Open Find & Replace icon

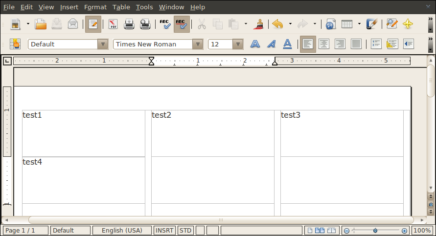392,24
